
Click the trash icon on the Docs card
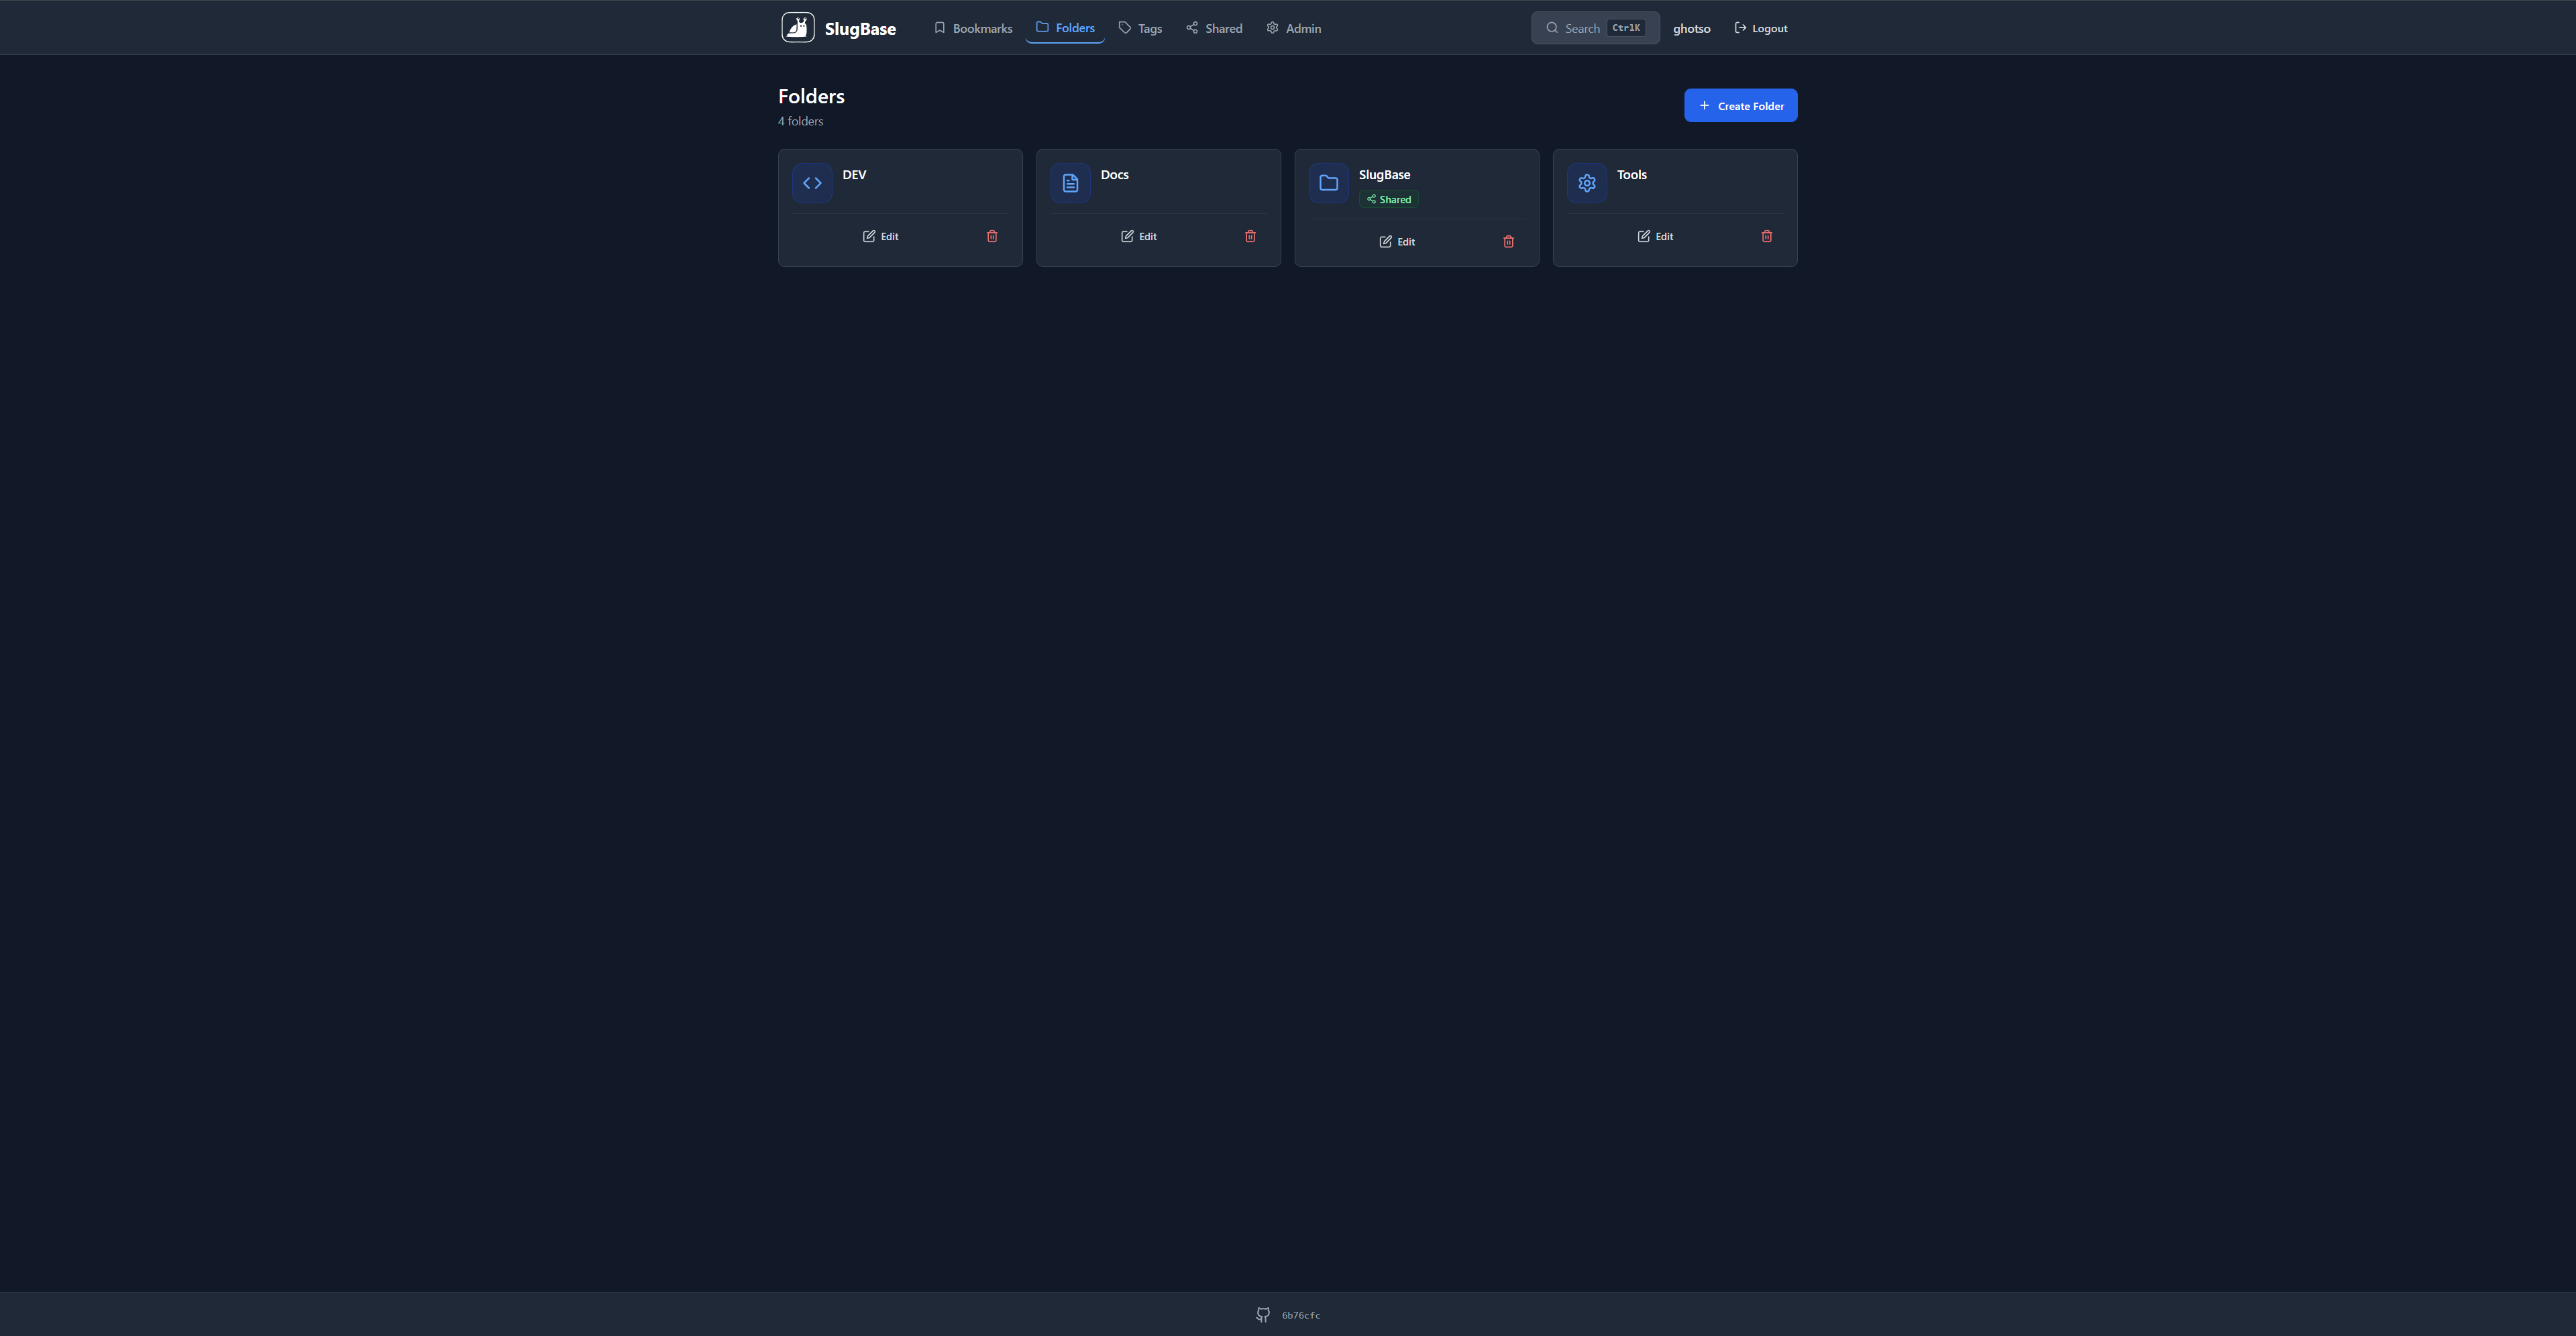tap(1250, 236)
